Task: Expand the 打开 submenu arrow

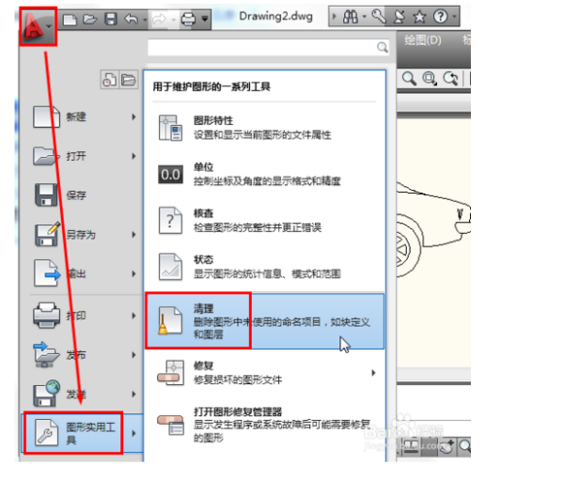Action: [133, 156]
